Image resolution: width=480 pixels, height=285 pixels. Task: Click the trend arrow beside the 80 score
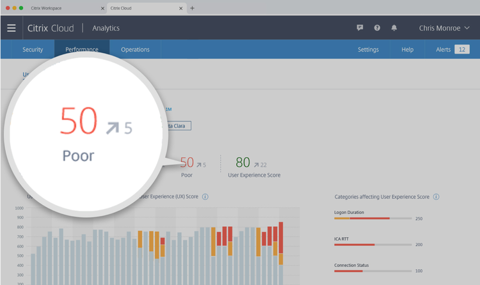pos(256,165)
